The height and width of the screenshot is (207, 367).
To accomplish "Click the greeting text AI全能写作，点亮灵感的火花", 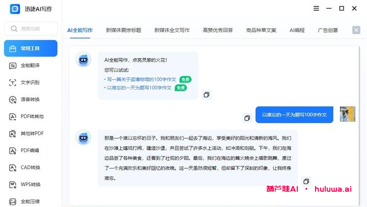I will 136,60.
